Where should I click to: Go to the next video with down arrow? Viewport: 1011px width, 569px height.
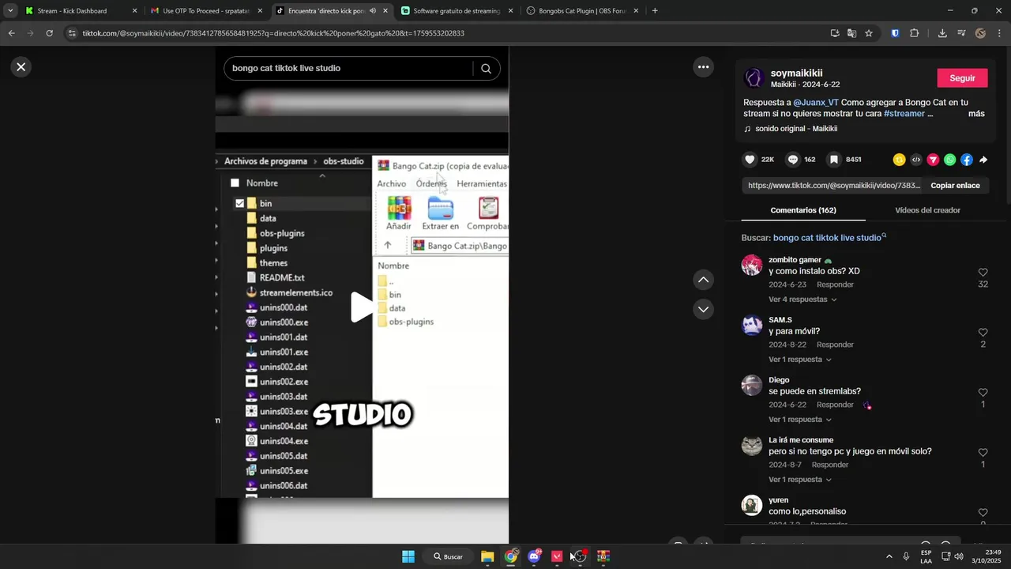pyautogui.click(x=703, y=309)
